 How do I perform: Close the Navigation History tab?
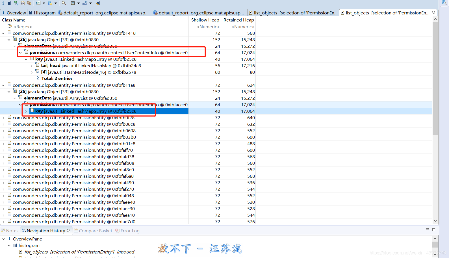(x=69, y=231)
